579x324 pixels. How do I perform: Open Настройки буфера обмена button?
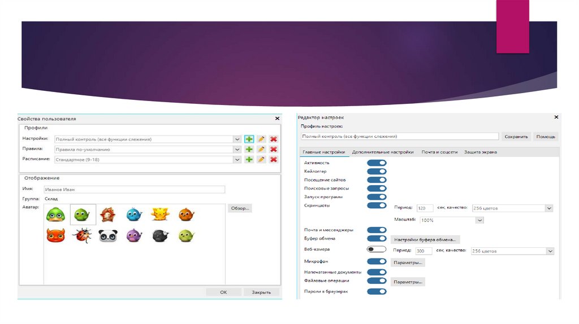point(425,239)
